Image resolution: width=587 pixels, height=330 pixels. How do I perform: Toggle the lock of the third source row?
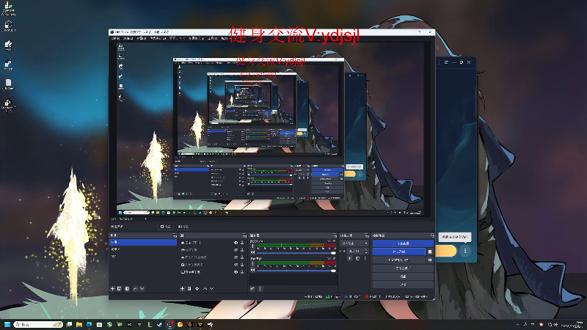pos(242,257)
